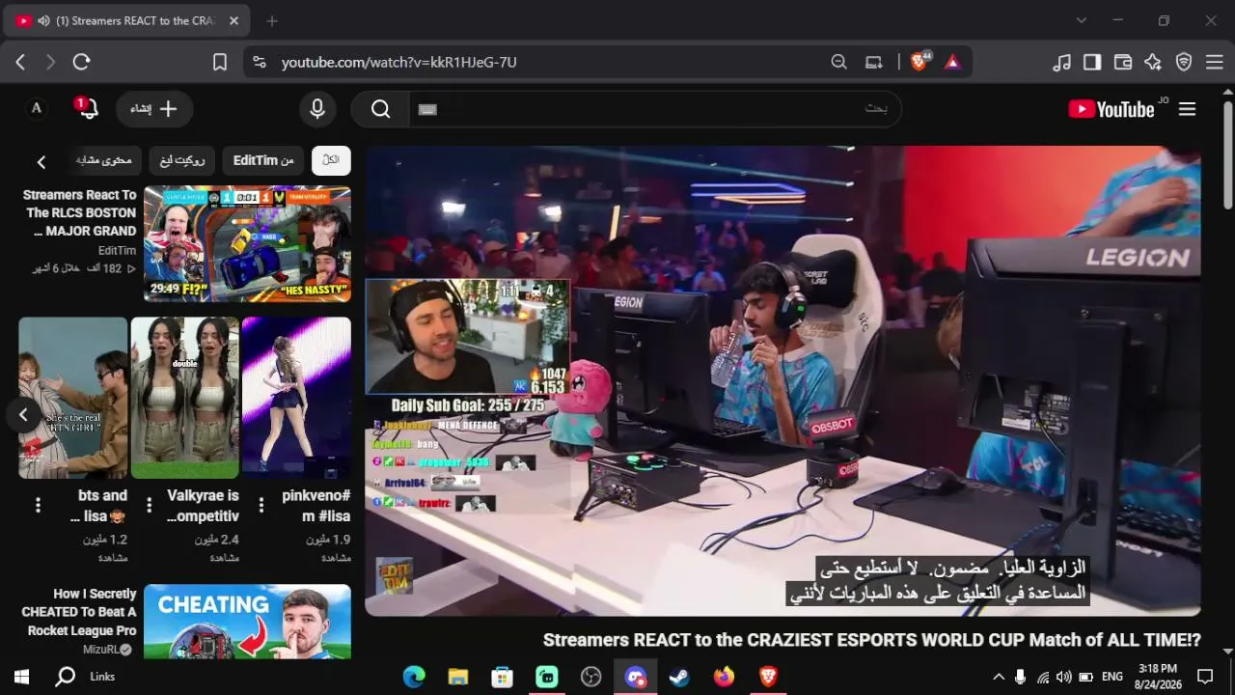Select the "روكيت ليغ" filter chip
This screenshot has width=1235, height=695.
tap(182, 160)
